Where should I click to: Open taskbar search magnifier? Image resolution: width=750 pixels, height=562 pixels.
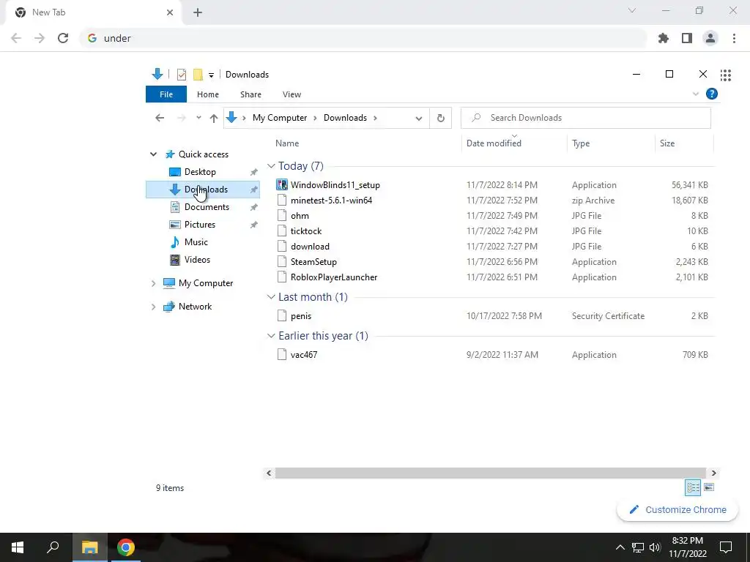[x=53, y=547]
